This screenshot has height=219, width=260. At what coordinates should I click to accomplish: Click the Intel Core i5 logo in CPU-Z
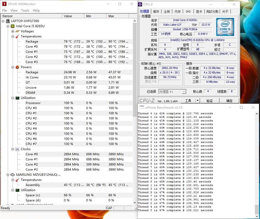pyautogui.click(x=225, y=27)
